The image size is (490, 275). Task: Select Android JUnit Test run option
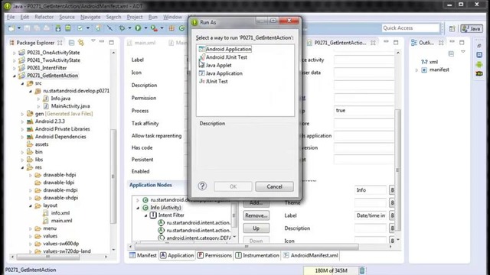click(x=223, y=57)
